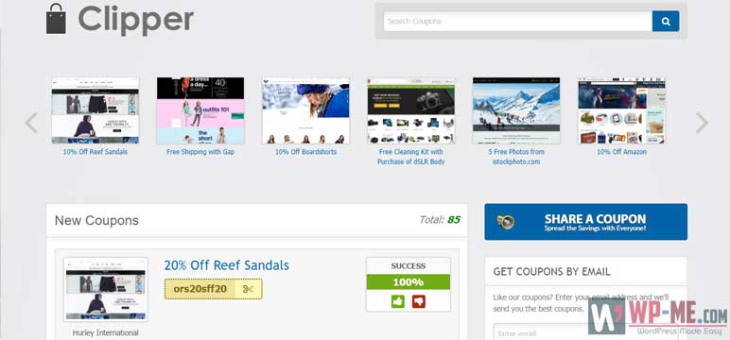
Task: Open Free Shipping with Gap link
Action: pos(200,152)
